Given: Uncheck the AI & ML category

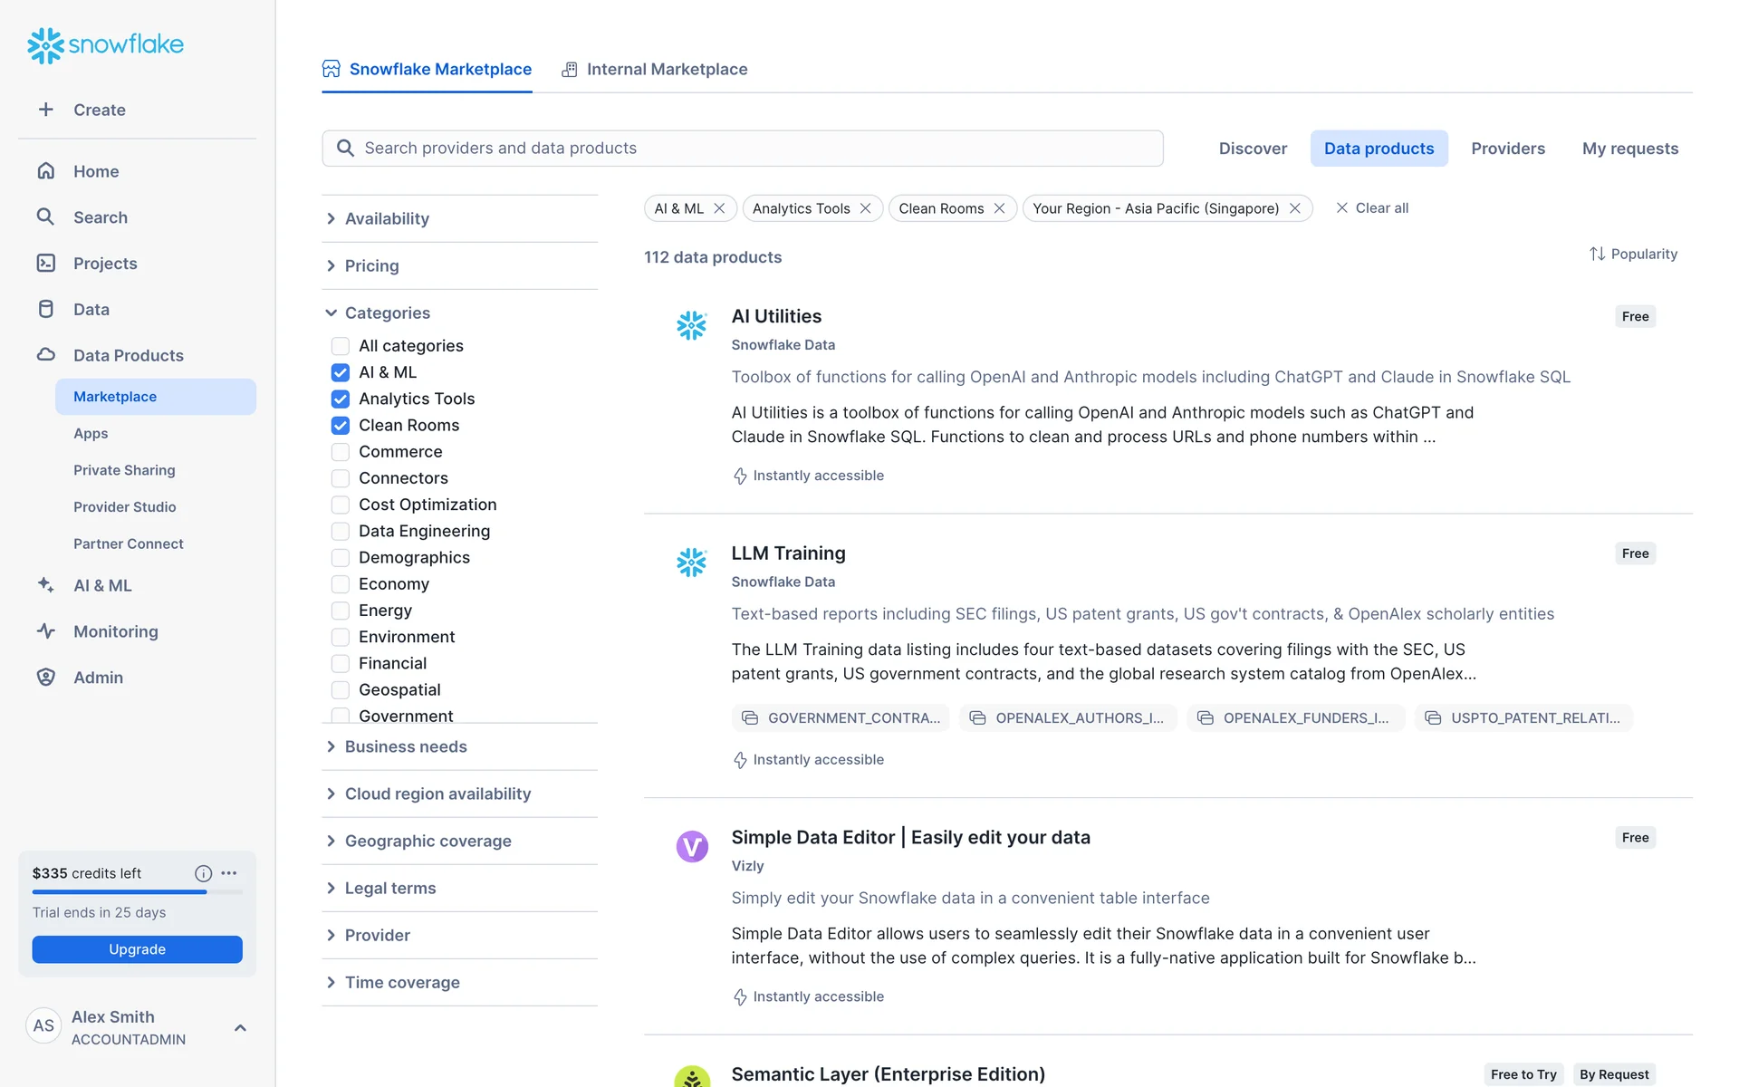Looking at the screenshot, I should 341,372.
